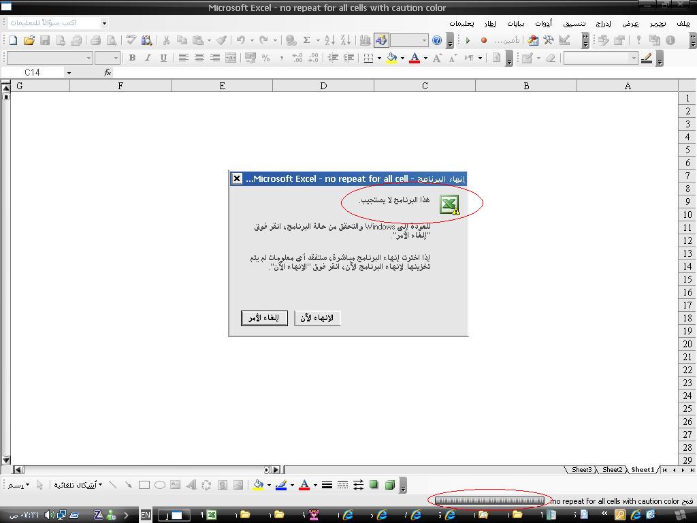This screenshot has width=697, height=523.
Task: Expand the Undo history dropdown arrow
Action: tap(252, 40)
